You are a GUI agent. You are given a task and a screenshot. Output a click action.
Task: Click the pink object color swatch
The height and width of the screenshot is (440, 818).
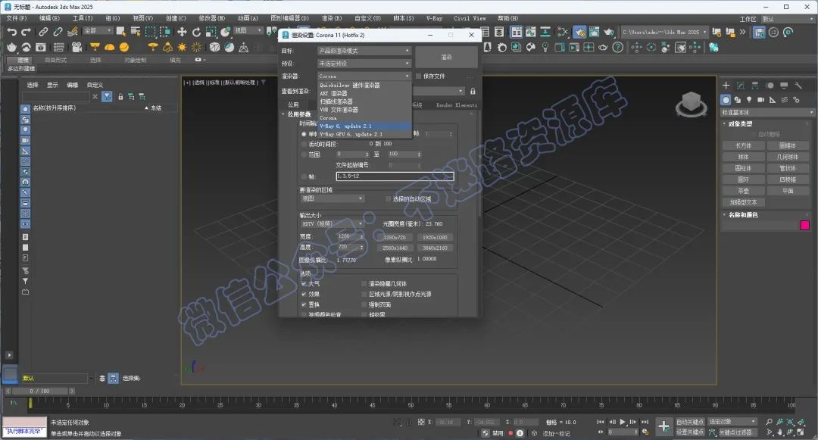coord(805,225)
